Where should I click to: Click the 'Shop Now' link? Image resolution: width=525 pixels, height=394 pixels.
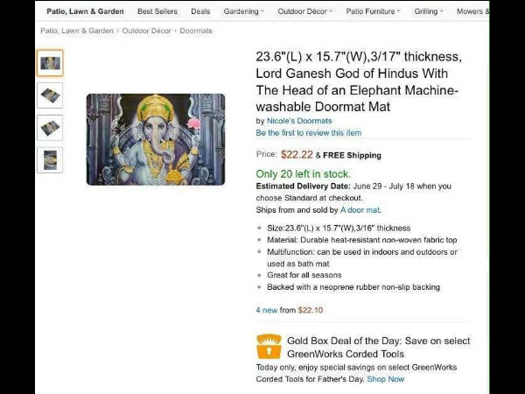click(385, 379)
